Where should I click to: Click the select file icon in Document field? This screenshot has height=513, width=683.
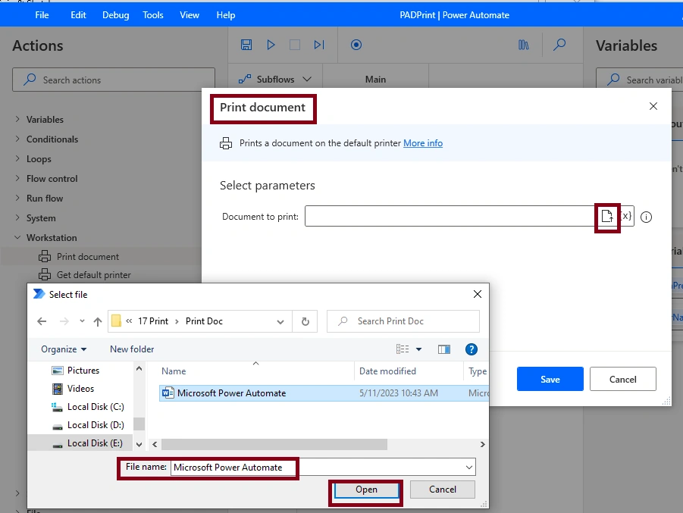coord(606,216)
